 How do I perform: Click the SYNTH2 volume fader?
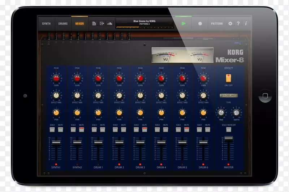click(77, 142)
